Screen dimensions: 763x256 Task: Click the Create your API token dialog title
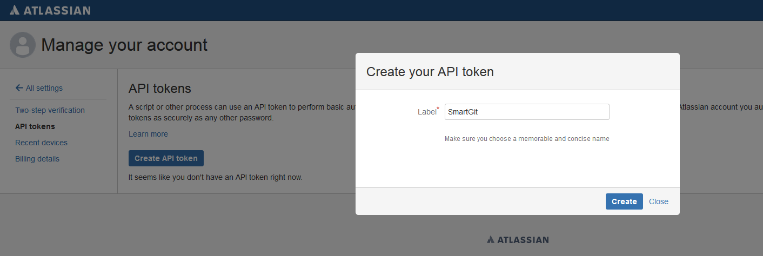[x=430, y=71]
